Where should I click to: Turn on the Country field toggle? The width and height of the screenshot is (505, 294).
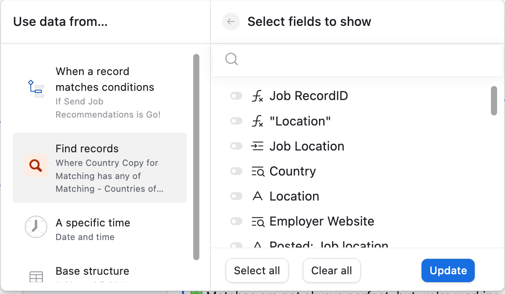(x=236, y=171)
